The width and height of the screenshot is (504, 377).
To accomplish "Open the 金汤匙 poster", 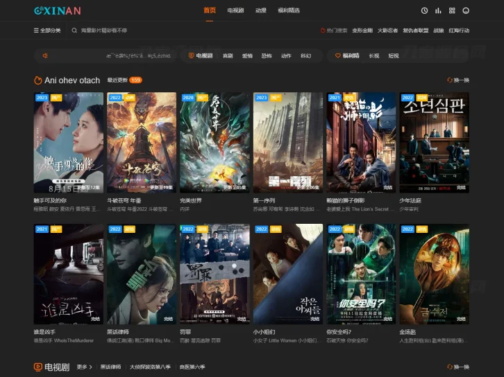I will (435, 274).
